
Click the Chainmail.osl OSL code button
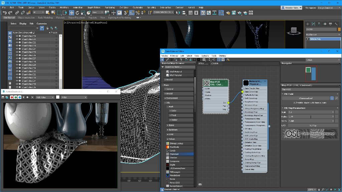click(x=306, y=98)
